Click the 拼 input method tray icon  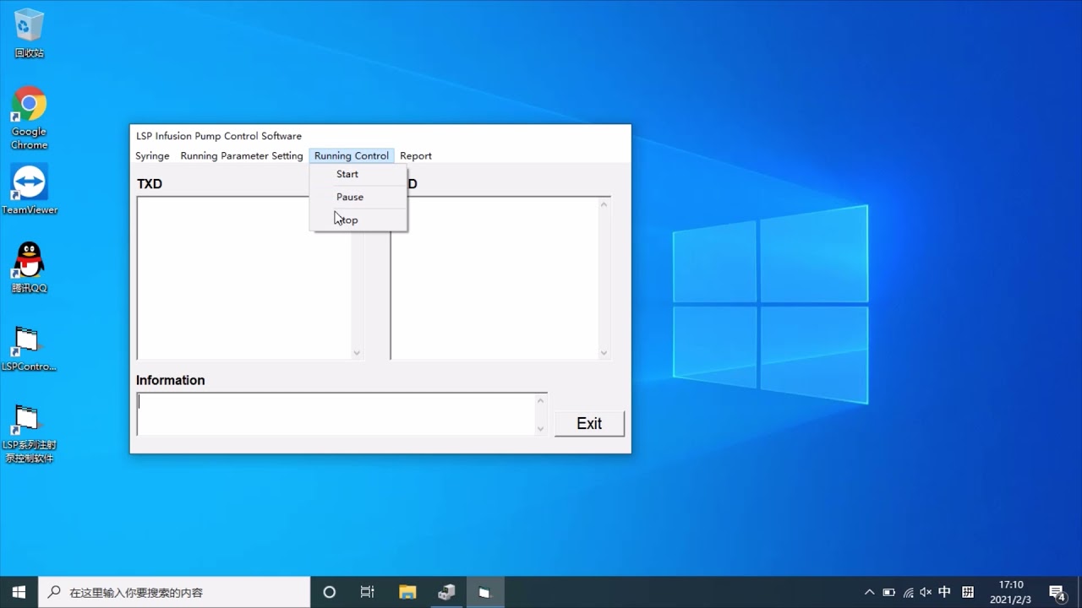click(x=968, y=593)
